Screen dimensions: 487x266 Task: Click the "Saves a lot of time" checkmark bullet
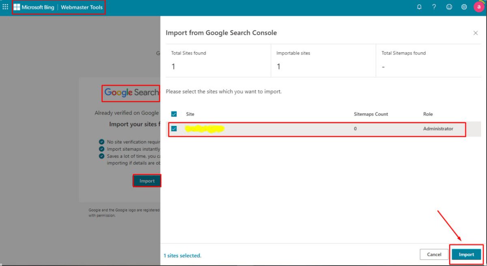click(101, 156)
